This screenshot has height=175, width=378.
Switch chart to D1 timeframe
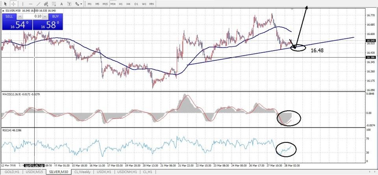click(137, 4)
